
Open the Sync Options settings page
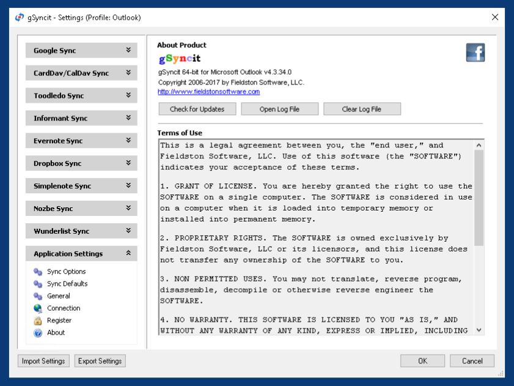click(66, 272)
